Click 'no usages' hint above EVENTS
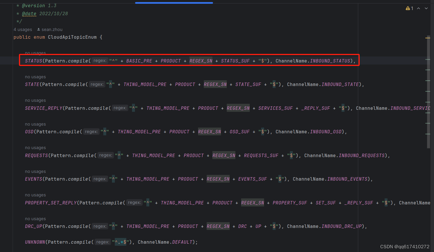Screen dimensions: 434x252 (35, 171)
